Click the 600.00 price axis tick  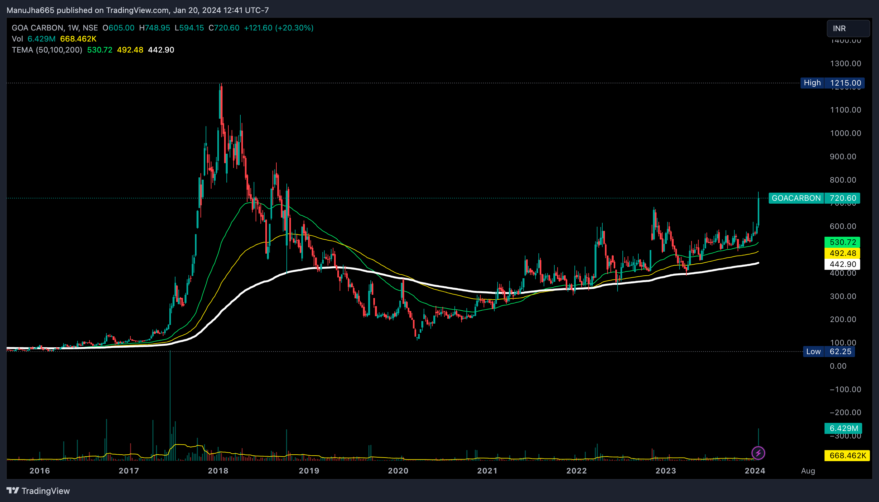click(x=843, y=226)
